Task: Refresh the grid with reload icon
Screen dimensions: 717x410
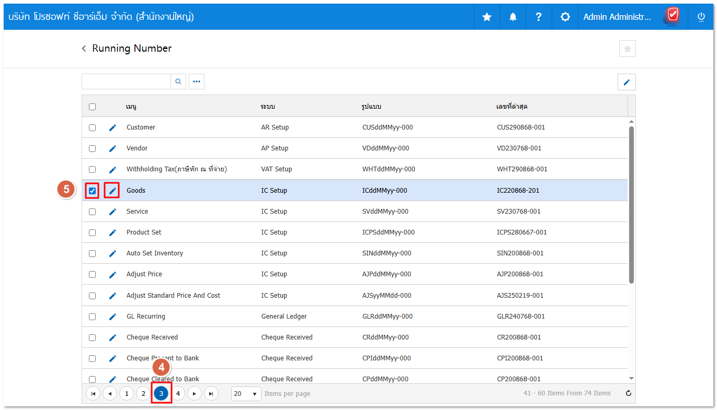Action: (x=629, y=393)
